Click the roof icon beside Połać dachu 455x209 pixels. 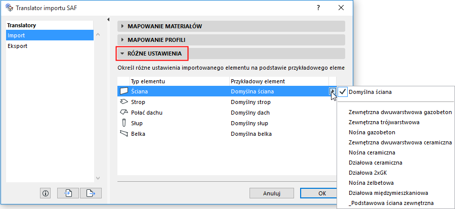[x=124, y=112]
